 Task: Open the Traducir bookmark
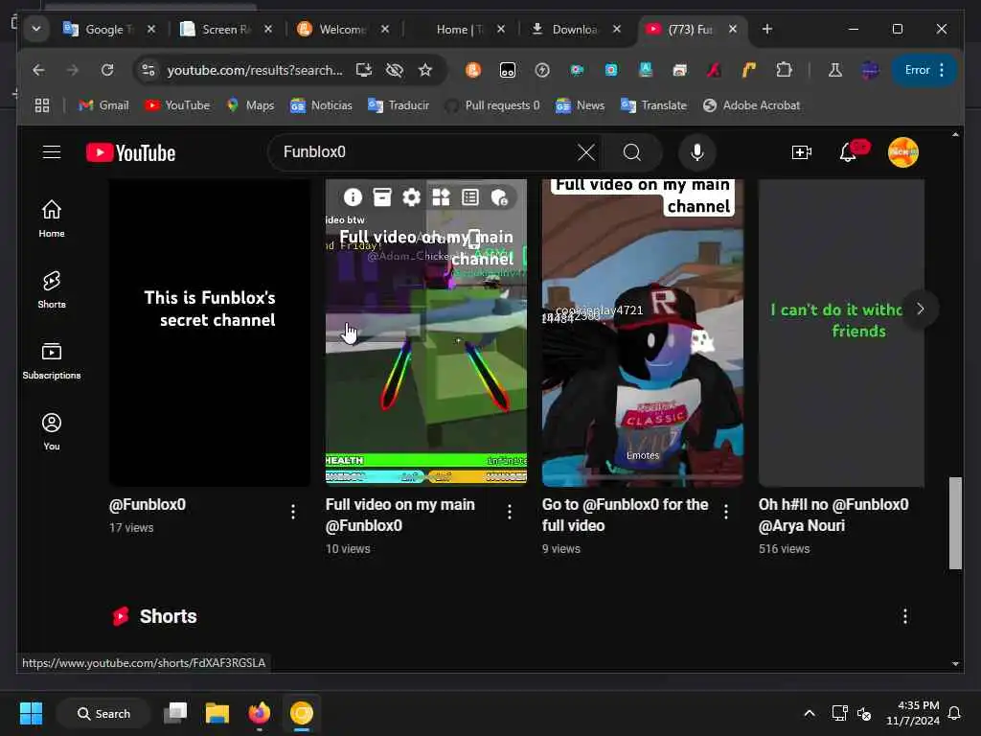(x=399, y=105)
